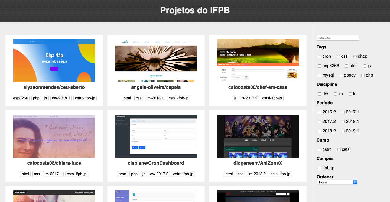Enable the php tag filter
Image resolution: width=390 pixels, height=202 pixels.
363,75
